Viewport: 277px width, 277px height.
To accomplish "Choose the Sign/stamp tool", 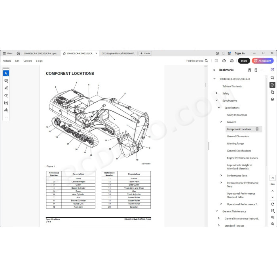I will (x=6, y=110).
